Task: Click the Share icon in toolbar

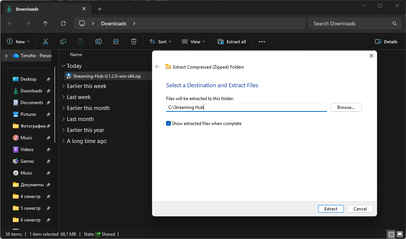Action: click(116, 41)
